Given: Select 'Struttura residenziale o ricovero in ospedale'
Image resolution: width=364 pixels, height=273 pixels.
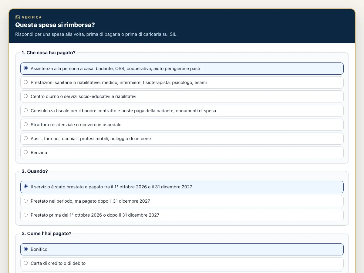Looking at the screenshot, I should click(x=182, y=125).
